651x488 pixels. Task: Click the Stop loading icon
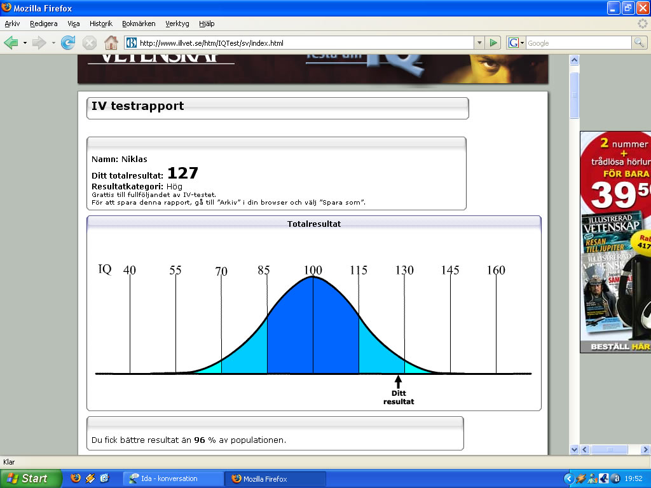click(90, 43)
